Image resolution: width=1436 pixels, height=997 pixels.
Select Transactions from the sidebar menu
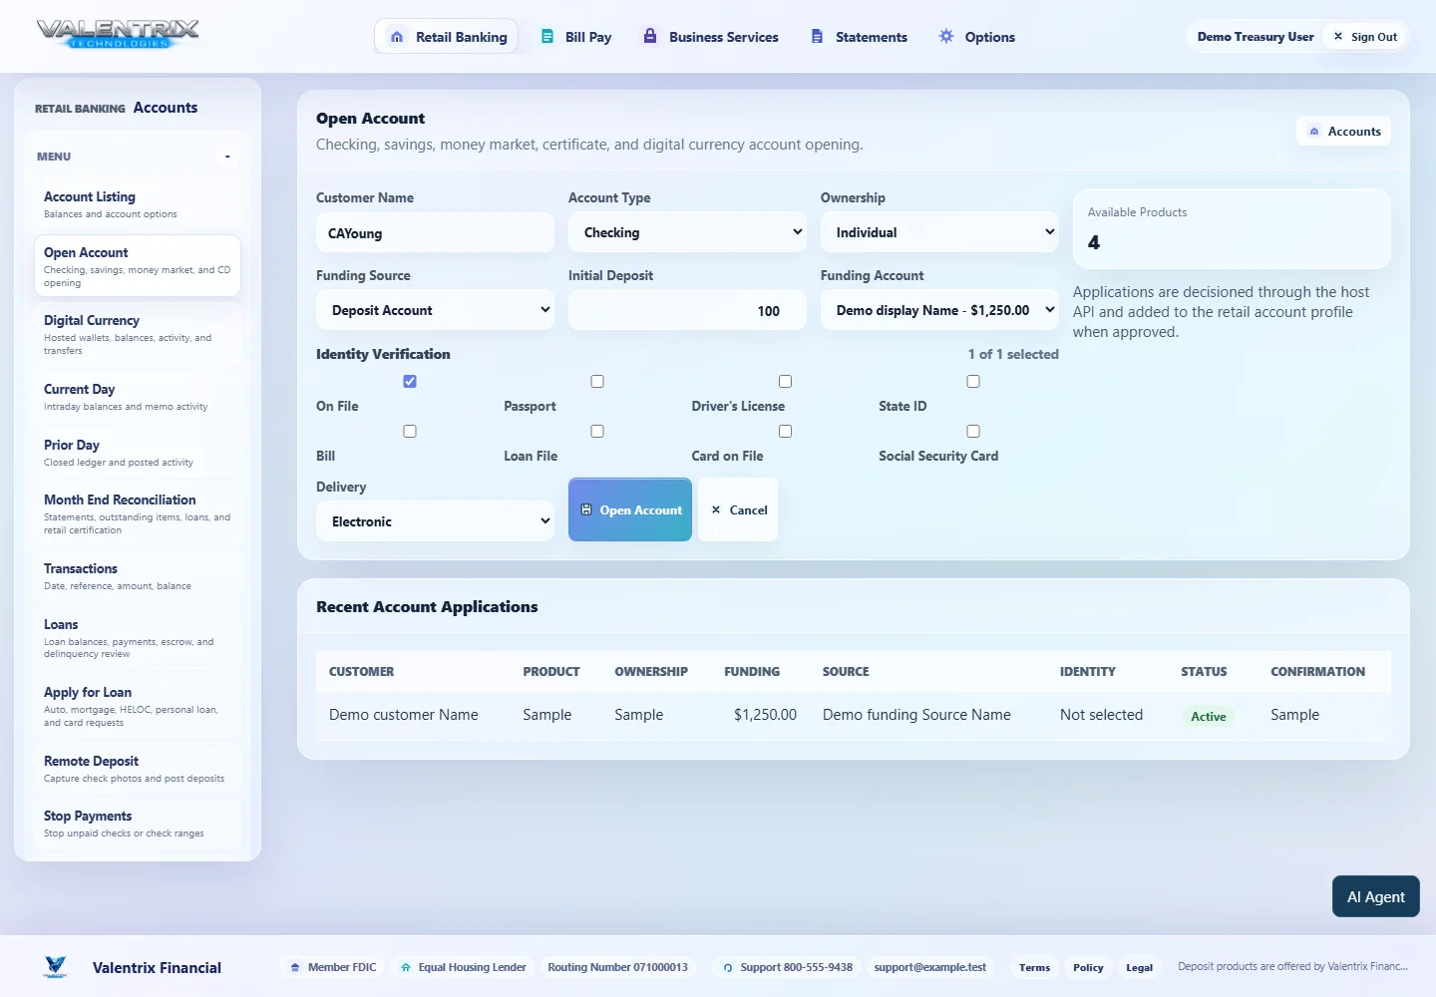click(x=138, y=576)
